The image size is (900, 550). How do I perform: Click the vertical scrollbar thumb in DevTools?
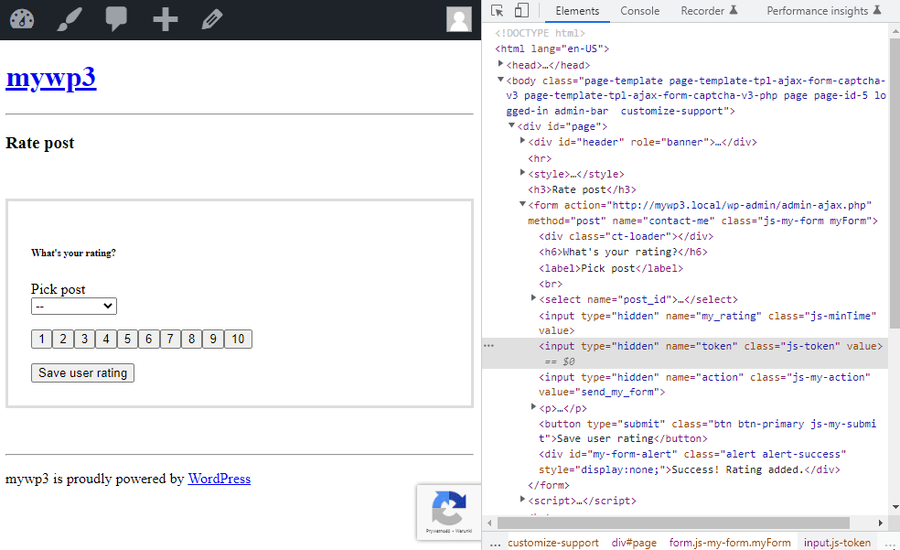point(895,181)
